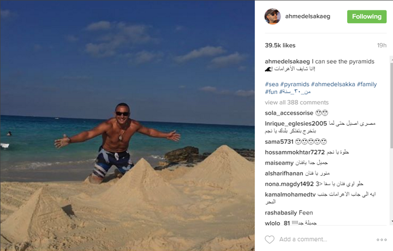Open the #pyramids hashtag
Image resolution: width=393 pixels, height=251 pixels.
click(x=295, y=84)
